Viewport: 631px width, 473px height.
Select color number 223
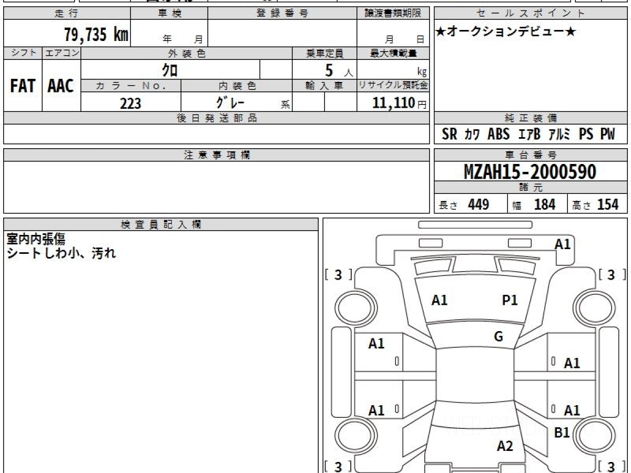click(x=130, y=104)
